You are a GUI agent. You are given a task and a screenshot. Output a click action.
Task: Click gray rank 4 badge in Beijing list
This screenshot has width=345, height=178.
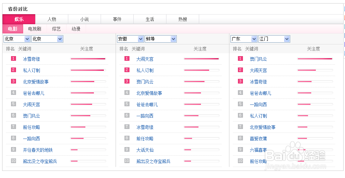tap(14, 93)
